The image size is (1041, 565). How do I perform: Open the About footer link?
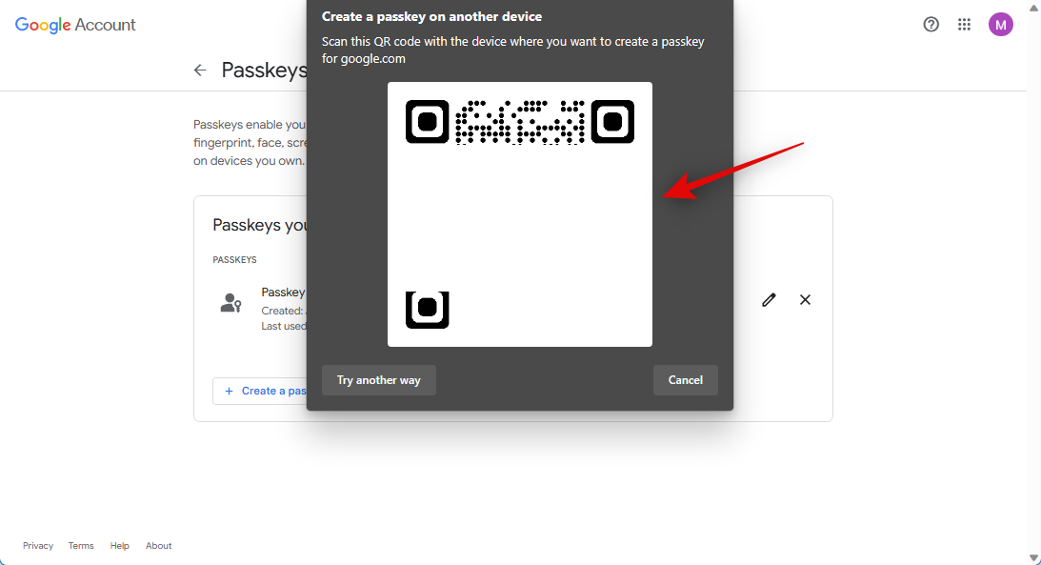(159, 546)
